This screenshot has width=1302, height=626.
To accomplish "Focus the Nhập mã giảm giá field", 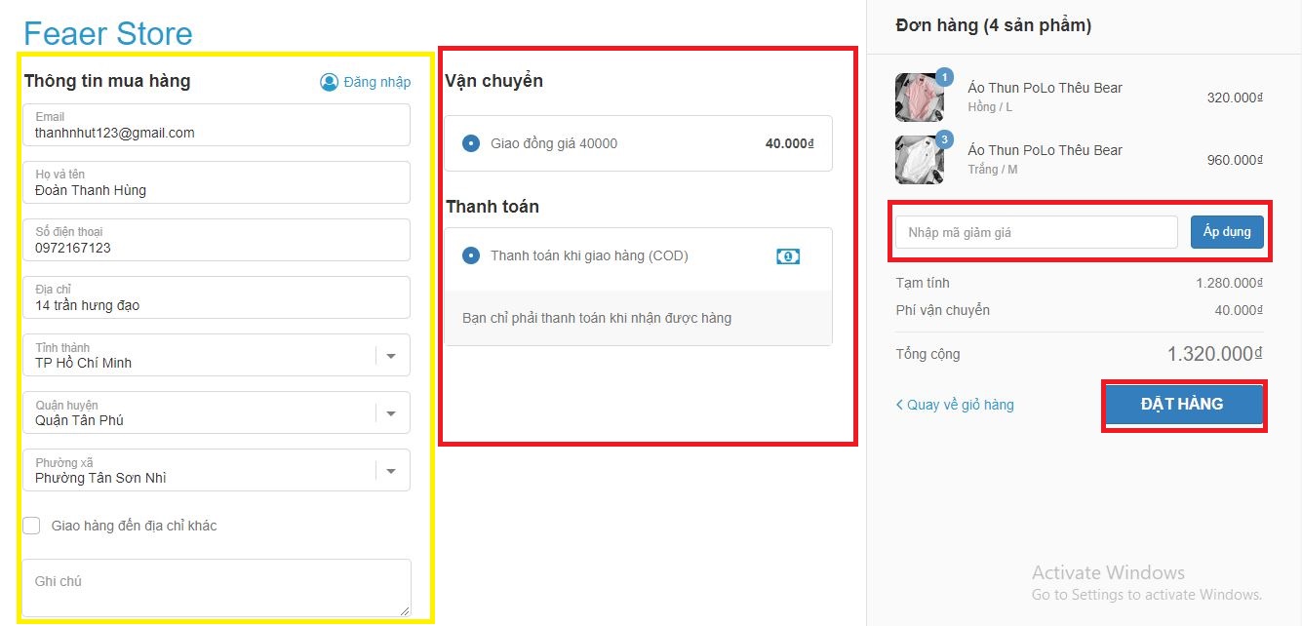I will point(1036,232).
